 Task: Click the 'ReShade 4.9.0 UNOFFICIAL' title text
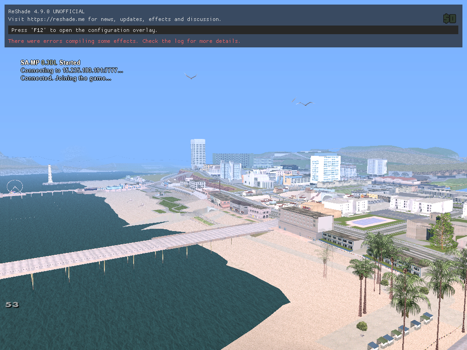coord(46,11)
